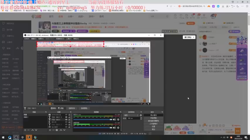Toggle eye of media source row
Image resolution: width=250 pixels, height=140 pixels.
point(66,122)
